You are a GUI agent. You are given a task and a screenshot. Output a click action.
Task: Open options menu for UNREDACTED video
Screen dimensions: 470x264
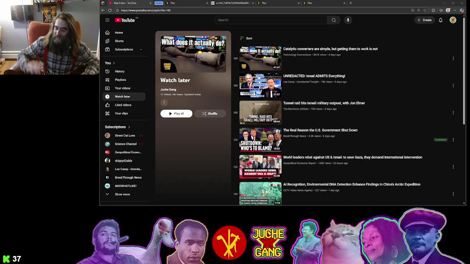click(x=453, y=85)
